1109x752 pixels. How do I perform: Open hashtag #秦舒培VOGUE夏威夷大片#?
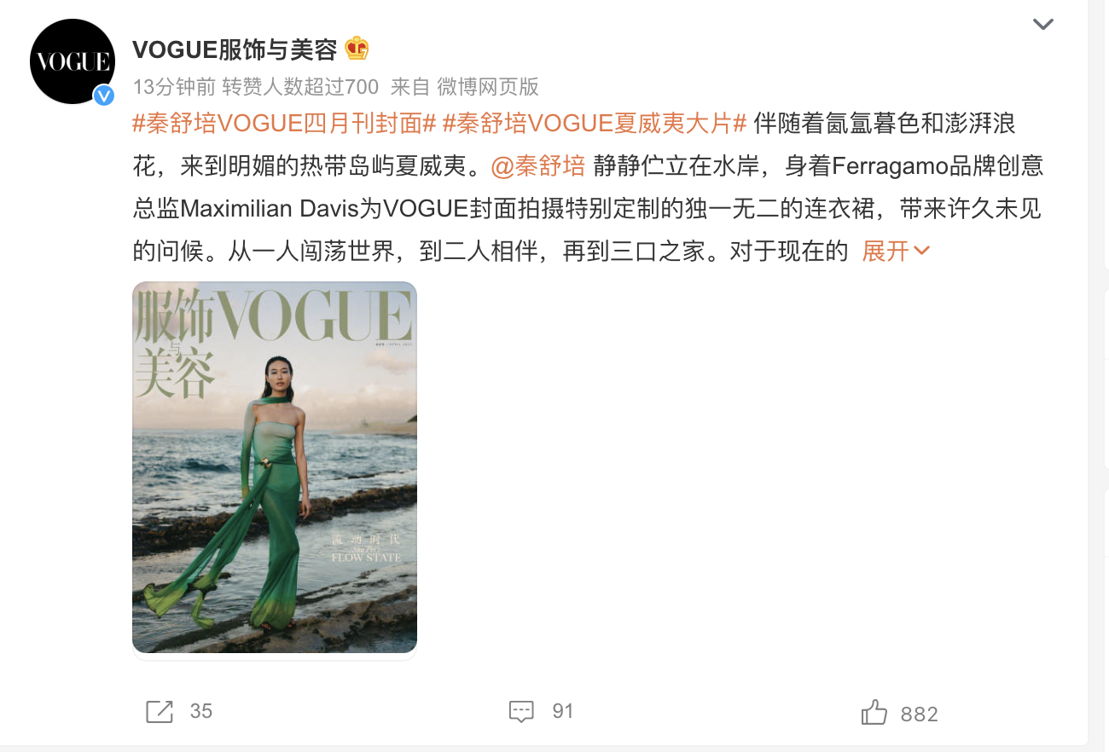point(595,124)
